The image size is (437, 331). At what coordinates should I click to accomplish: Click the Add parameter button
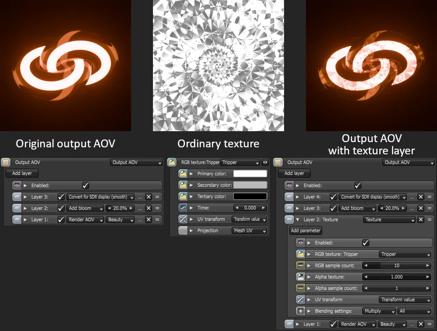point(305,230)
